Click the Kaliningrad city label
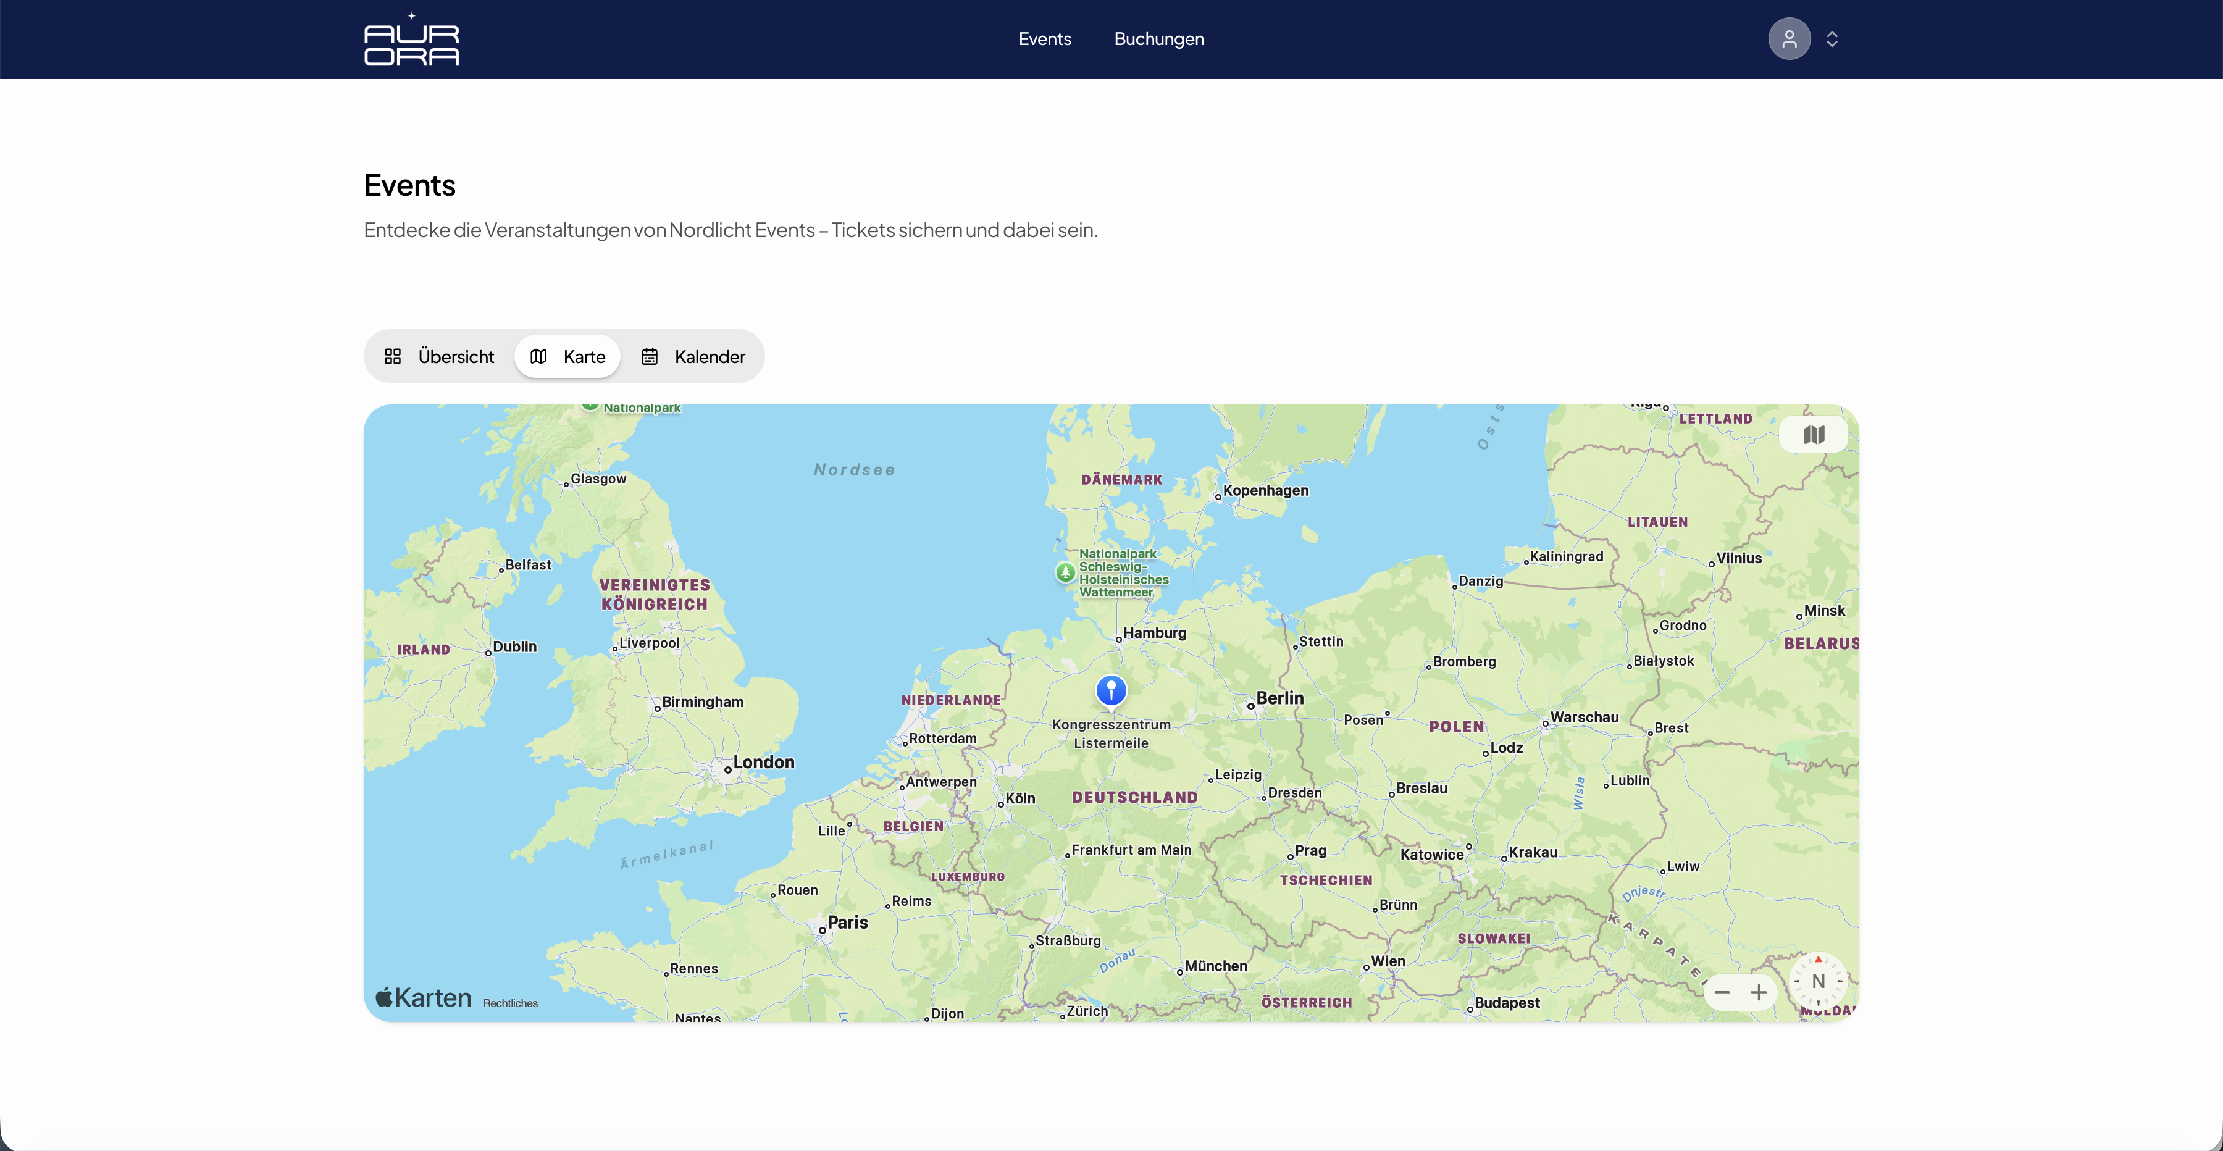This screenshot has height=1151, width=2223. 1566,556
